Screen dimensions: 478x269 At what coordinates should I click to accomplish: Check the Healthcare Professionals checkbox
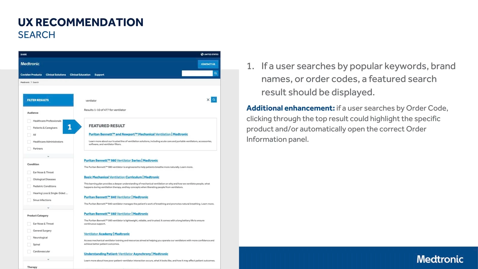pos(29,121)
